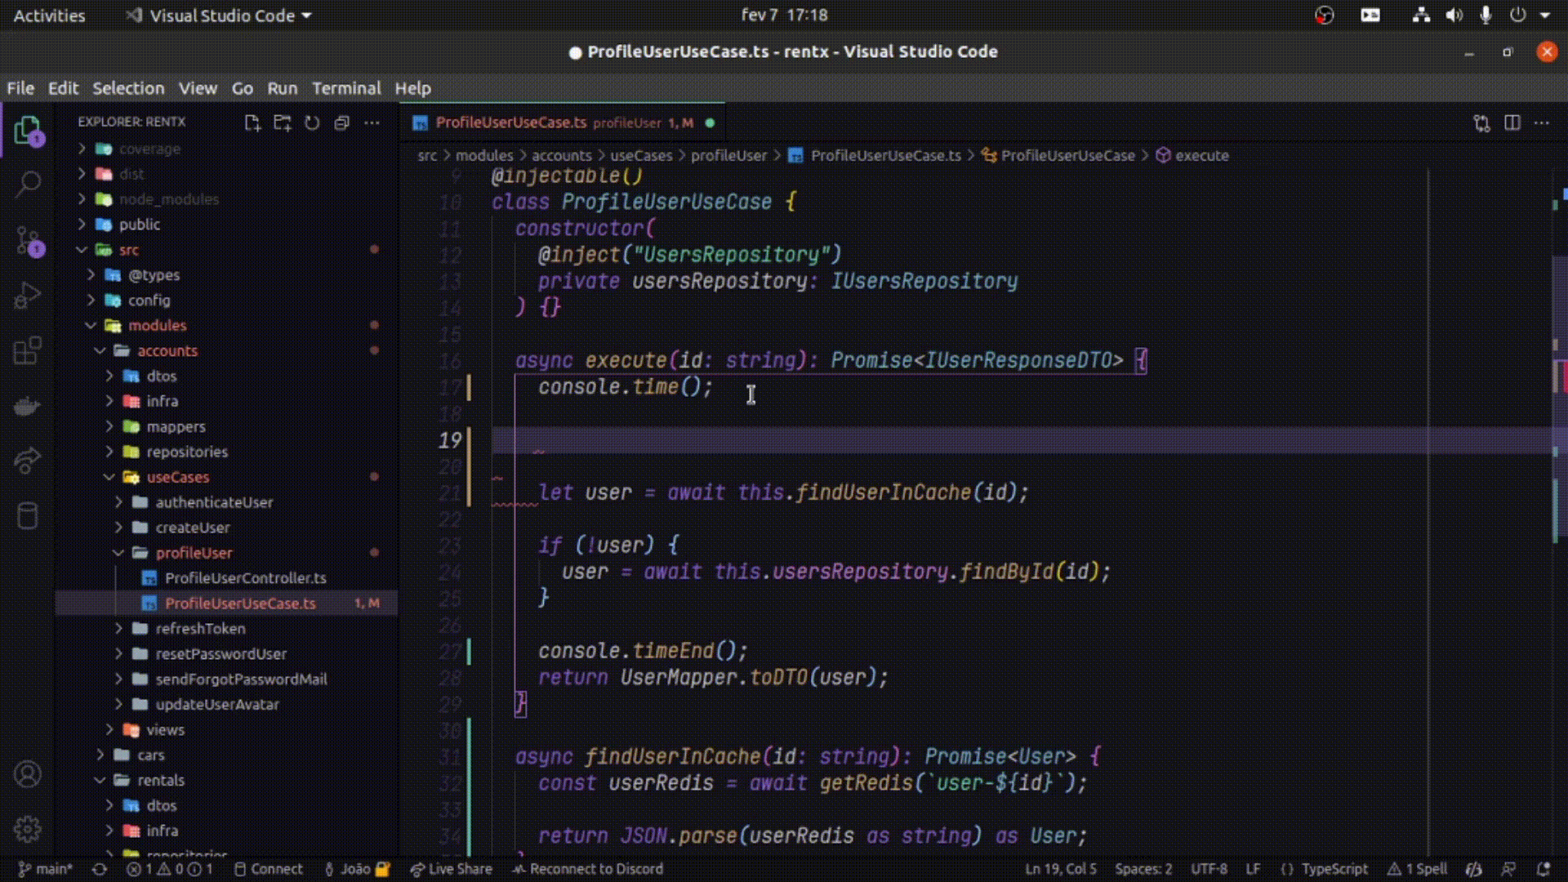The height and width of the screenshot is (882, 1568).
Task: Open the Search view in activity bar
Action: pyautogui.click(x=28, y=185)
